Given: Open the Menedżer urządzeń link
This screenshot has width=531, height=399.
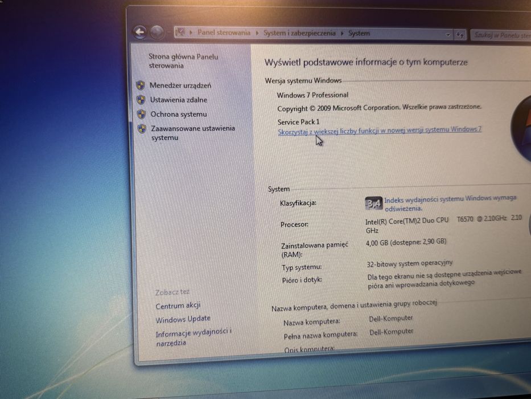Looking at the screenshot, I should (180, 85).
